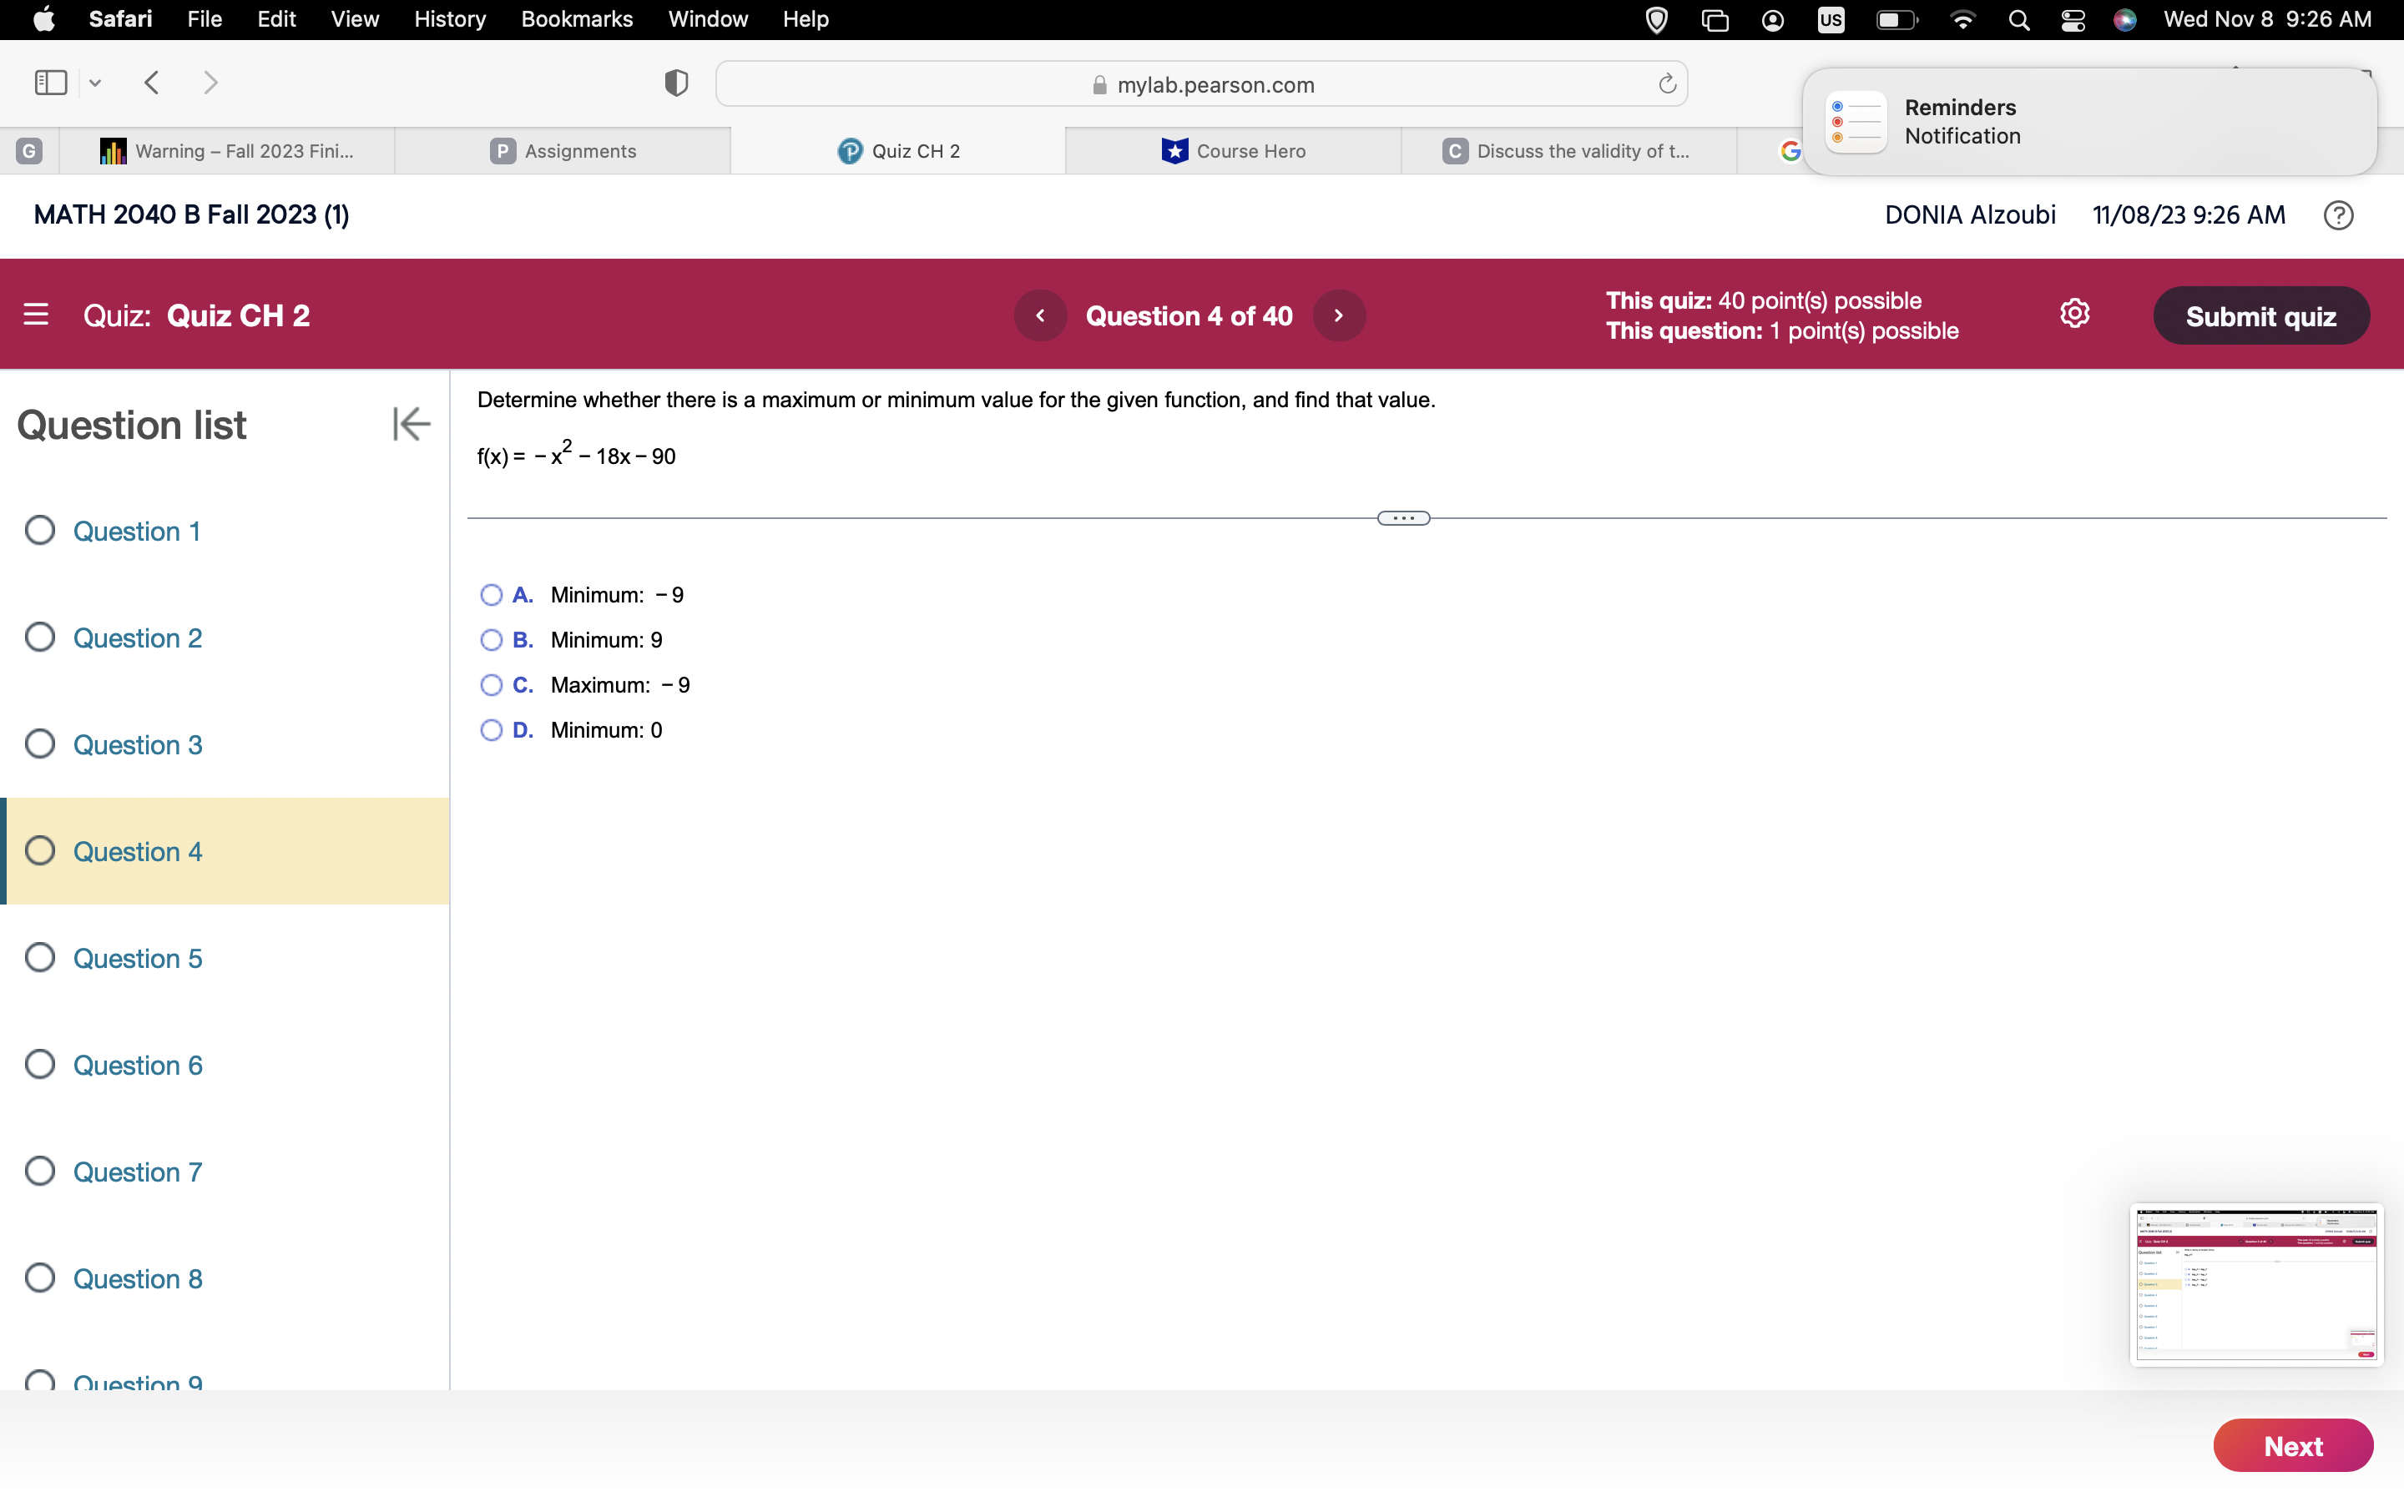The image size is (2404, 1502).
Task: Collapse the Question list panel
Action: coord(411,423)
